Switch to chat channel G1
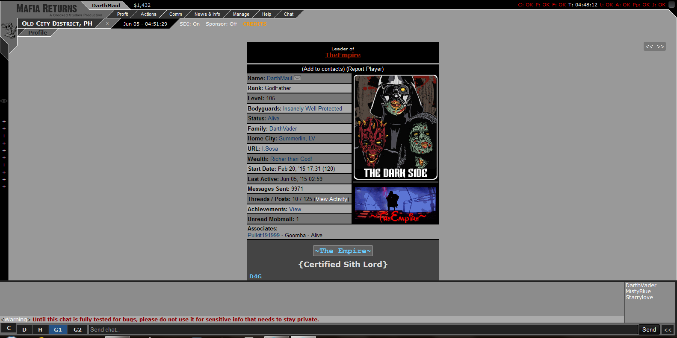The width and height of the screenshot is (677, 338). 58,329
